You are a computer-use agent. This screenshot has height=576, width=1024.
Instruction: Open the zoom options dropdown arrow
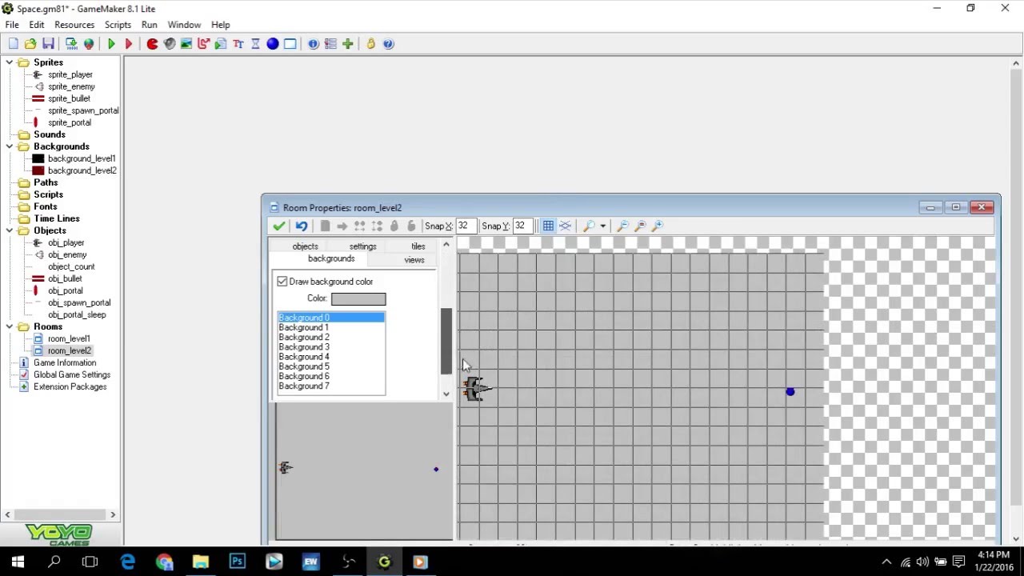(x=602, y=226)
